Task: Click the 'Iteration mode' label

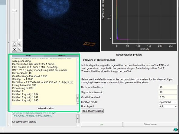Action: [x=89, y=102]
